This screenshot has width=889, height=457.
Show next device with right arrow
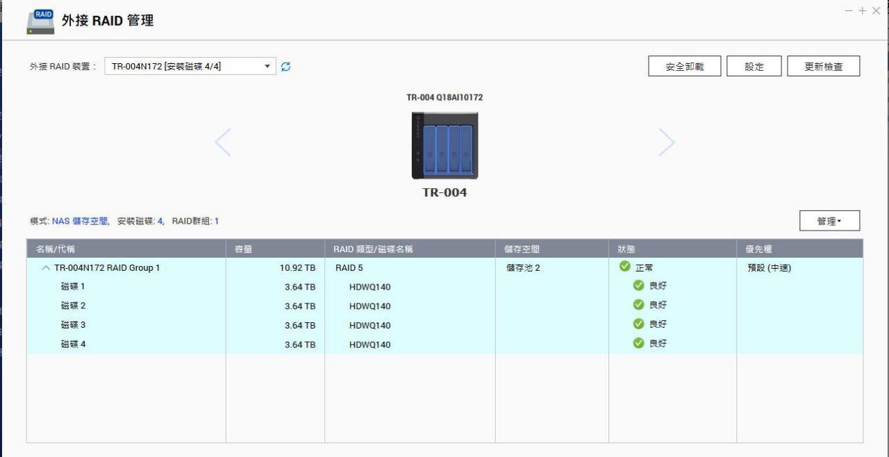pos(666,142)
